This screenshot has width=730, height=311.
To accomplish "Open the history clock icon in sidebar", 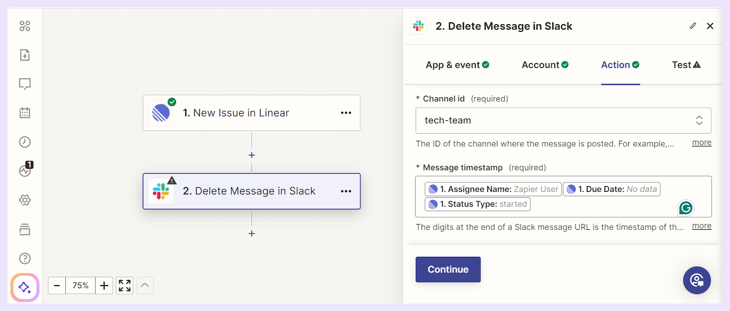I will pos(25,142).
